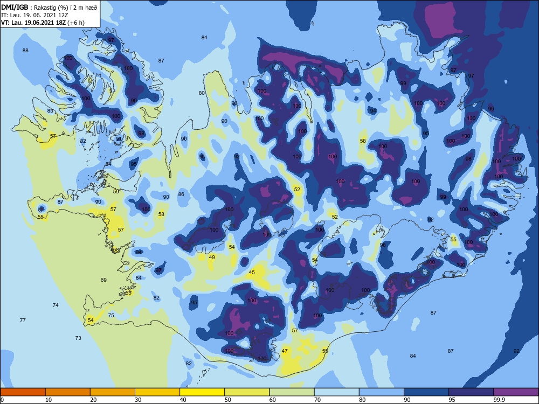Click the title 'DMI/IGB : Rakastig (%) í 2 m hæð'

[50, 7]
